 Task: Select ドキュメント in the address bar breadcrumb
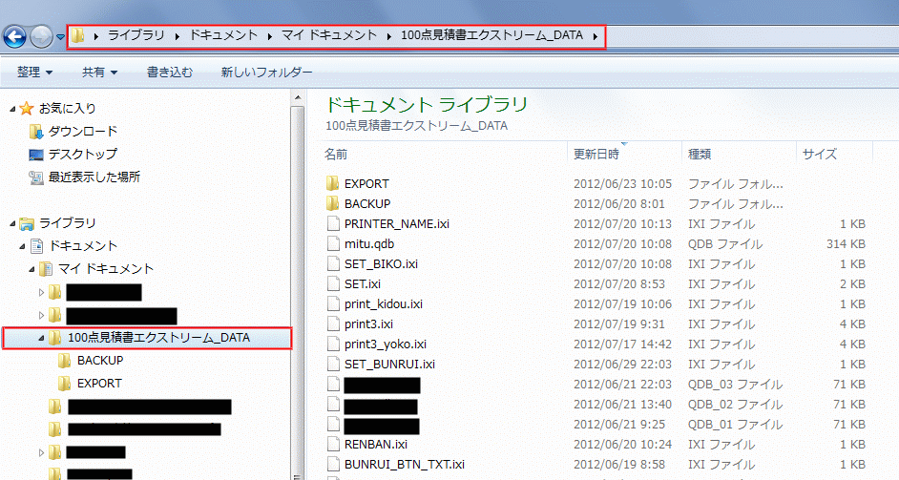point(223,35)
